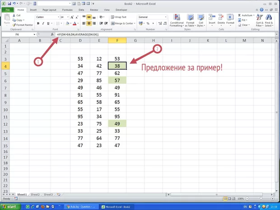
Task: Open Find & Select binoculars
Action: (x=269, y=20)
